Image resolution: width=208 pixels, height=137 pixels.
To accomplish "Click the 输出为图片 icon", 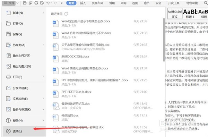I will click(8, 66).
